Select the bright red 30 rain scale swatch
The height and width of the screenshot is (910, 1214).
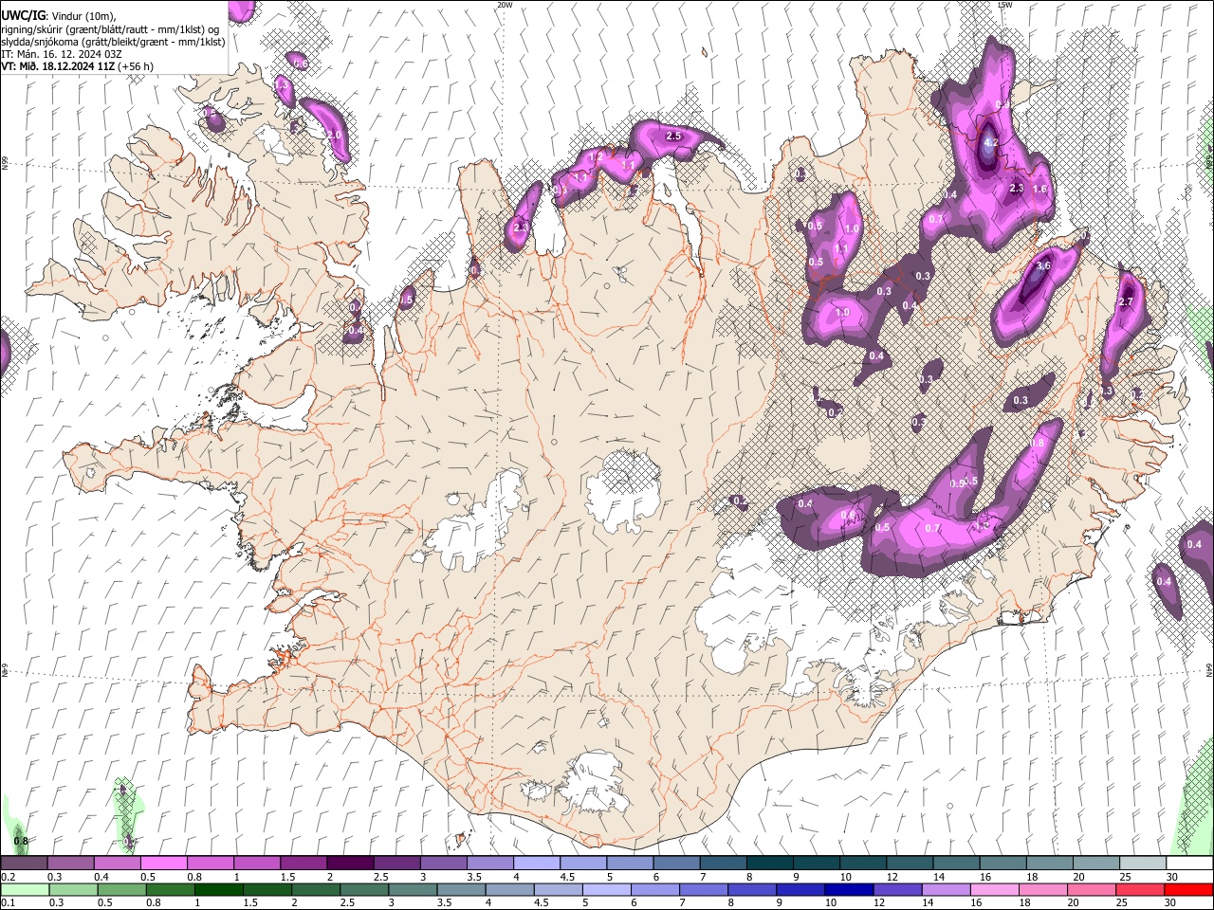(1189, 889)
